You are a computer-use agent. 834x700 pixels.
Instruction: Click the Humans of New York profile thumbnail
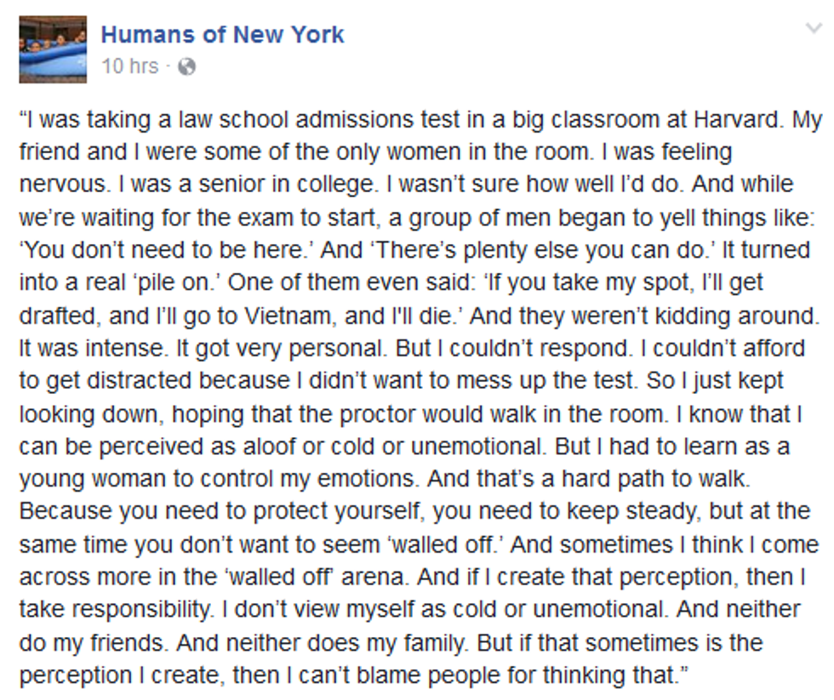point(53,48)
